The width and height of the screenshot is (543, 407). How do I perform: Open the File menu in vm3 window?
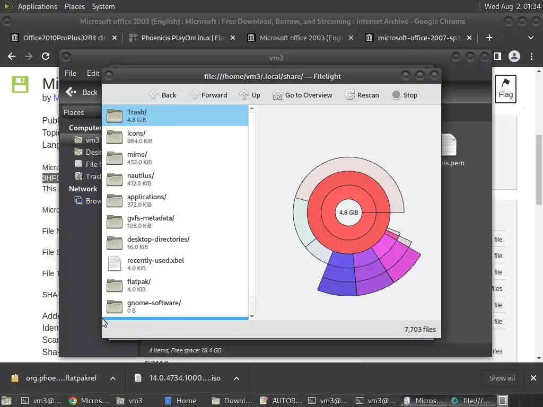pyautogui.click(x=71, y=73)
